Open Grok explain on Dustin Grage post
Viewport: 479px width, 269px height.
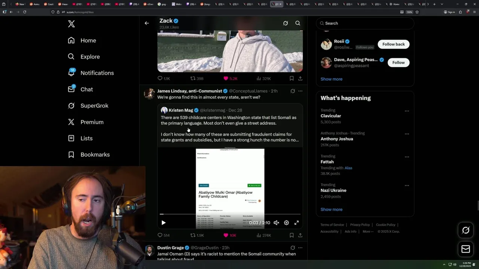pos(293,248)
